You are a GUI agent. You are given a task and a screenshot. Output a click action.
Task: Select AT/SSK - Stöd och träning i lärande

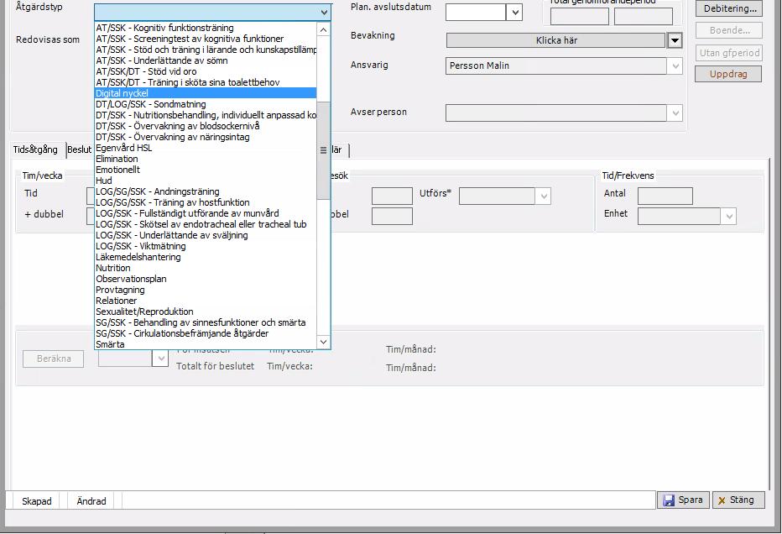tap(205, 50)
